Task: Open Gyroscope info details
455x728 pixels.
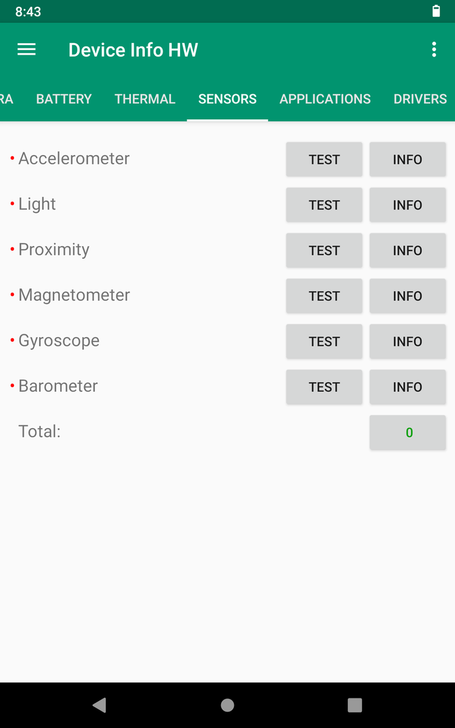Action: tap(408, 341)
